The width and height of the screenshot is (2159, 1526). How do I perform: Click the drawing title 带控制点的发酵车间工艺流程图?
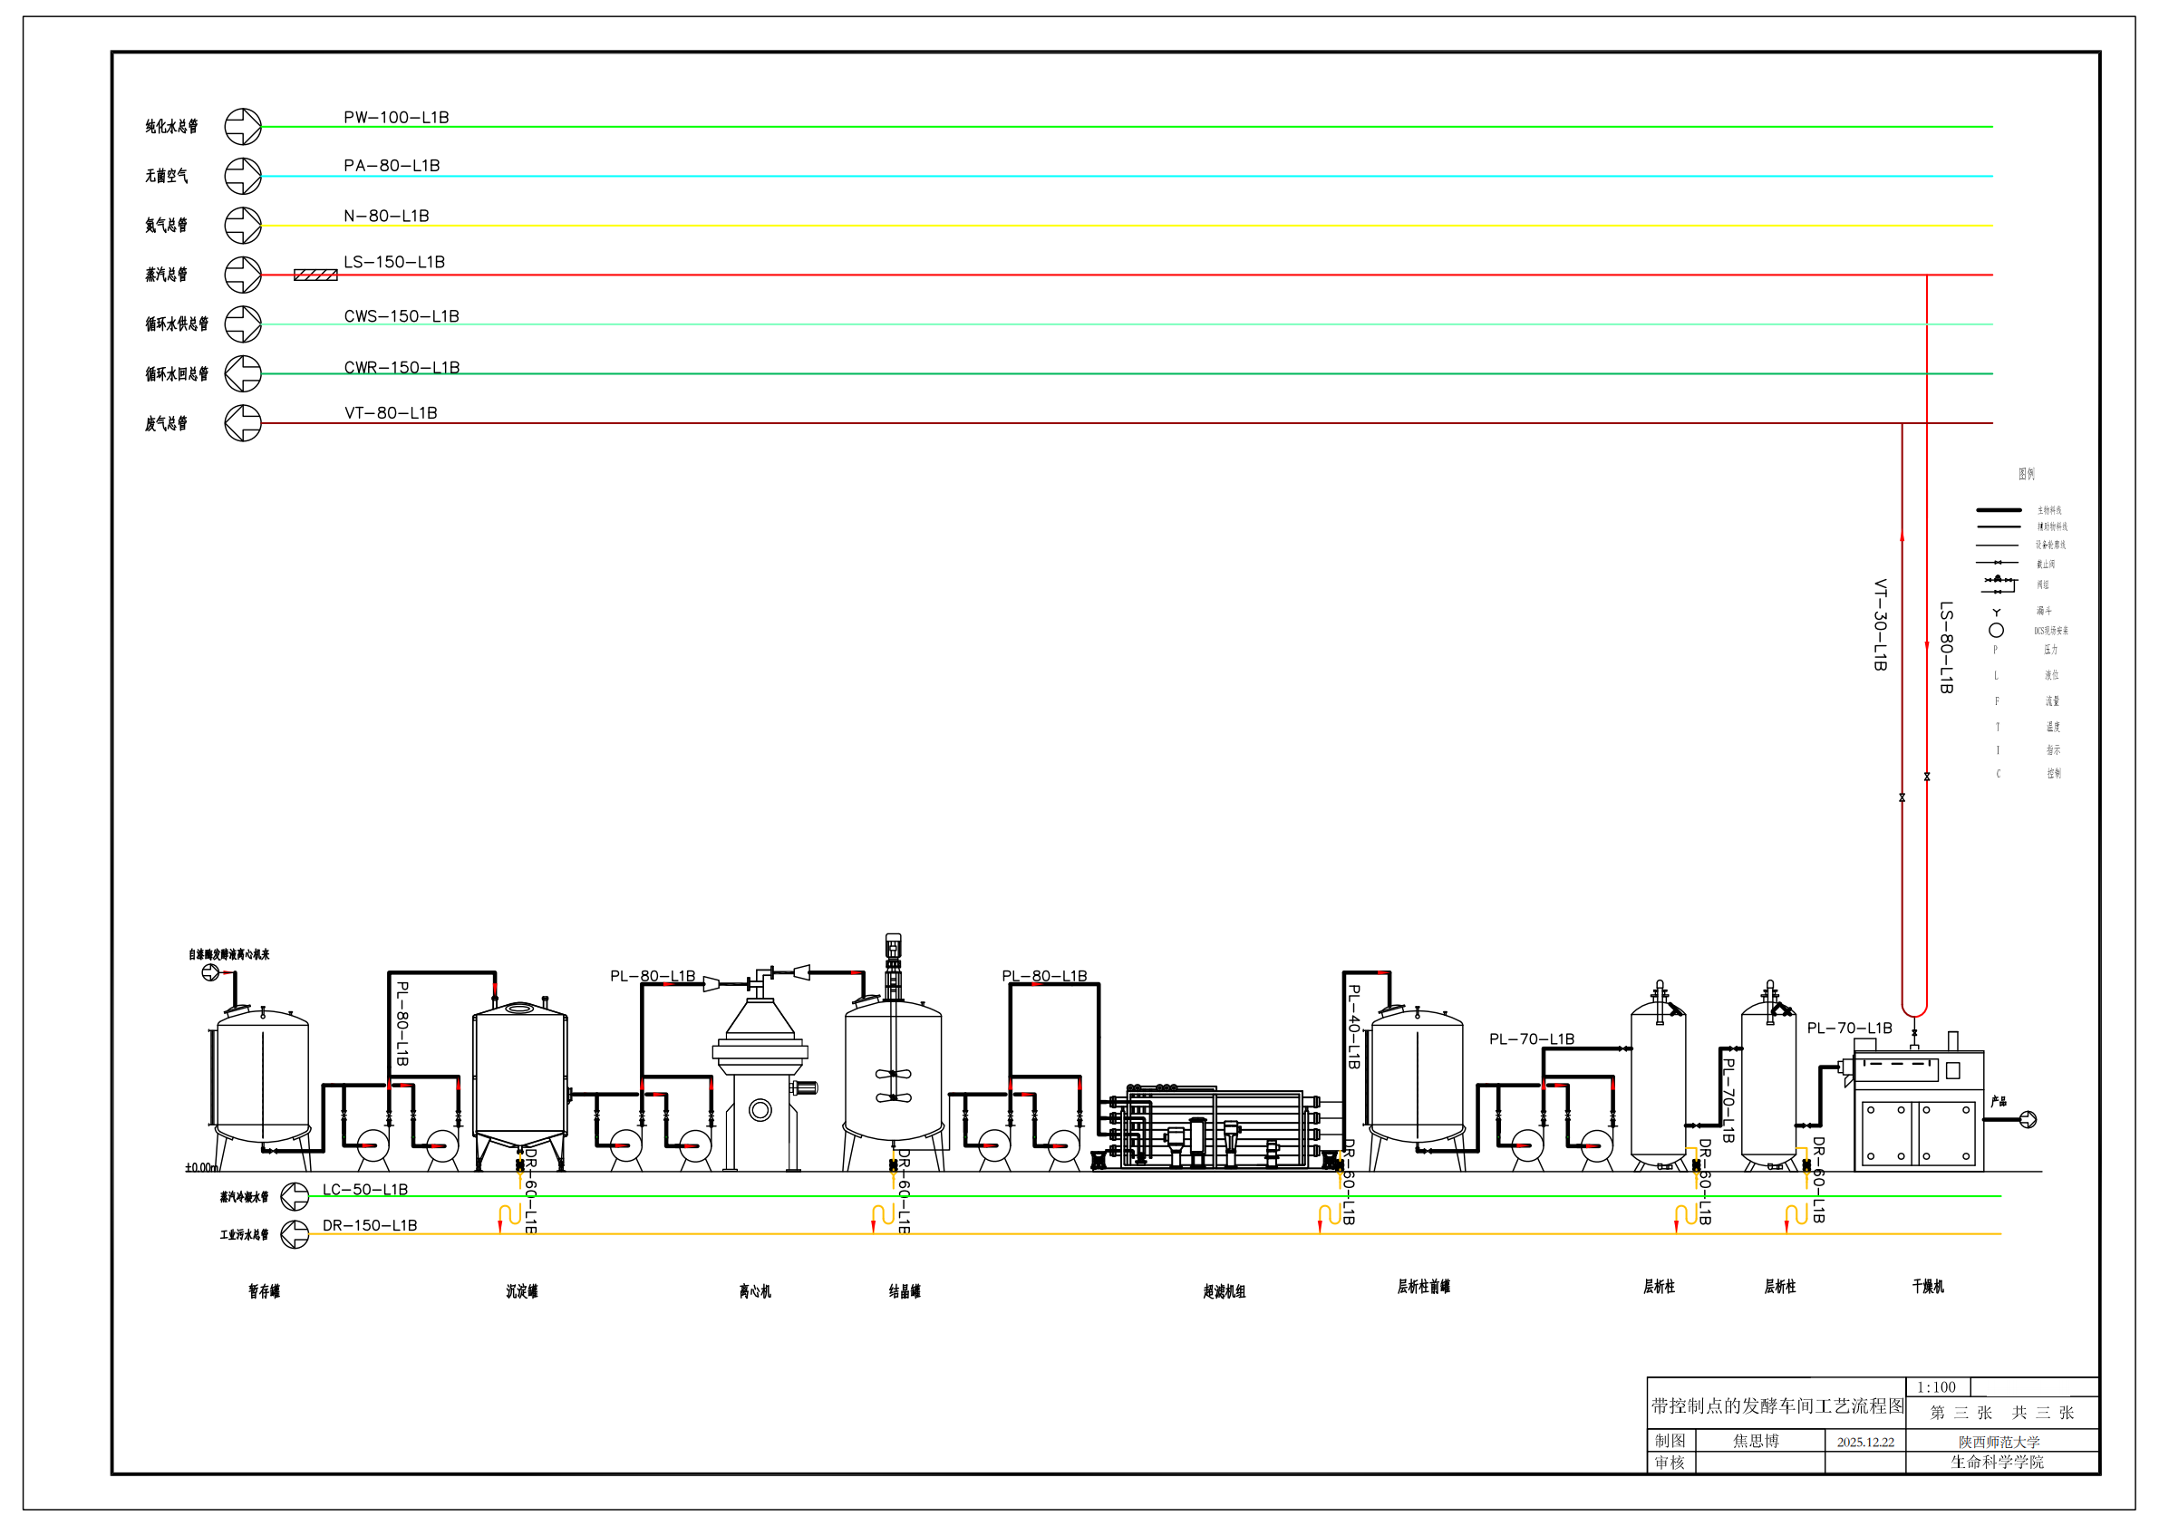click(1777, 1405)
